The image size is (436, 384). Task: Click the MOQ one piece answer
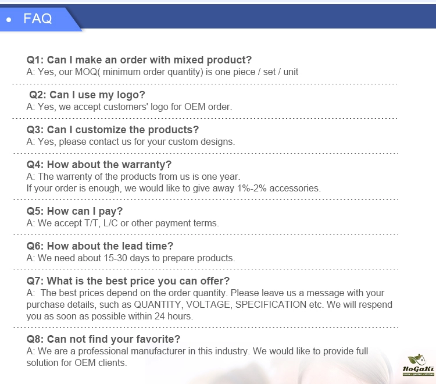coord(162,72)
